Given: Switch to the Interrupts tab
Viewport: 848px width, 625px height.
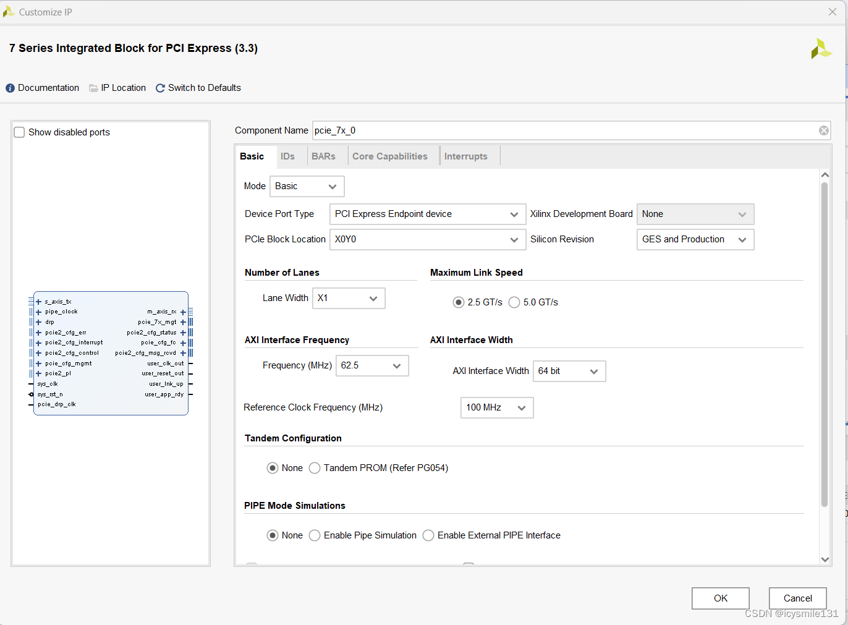Looking at the screenshot, I should click(466, 156).
